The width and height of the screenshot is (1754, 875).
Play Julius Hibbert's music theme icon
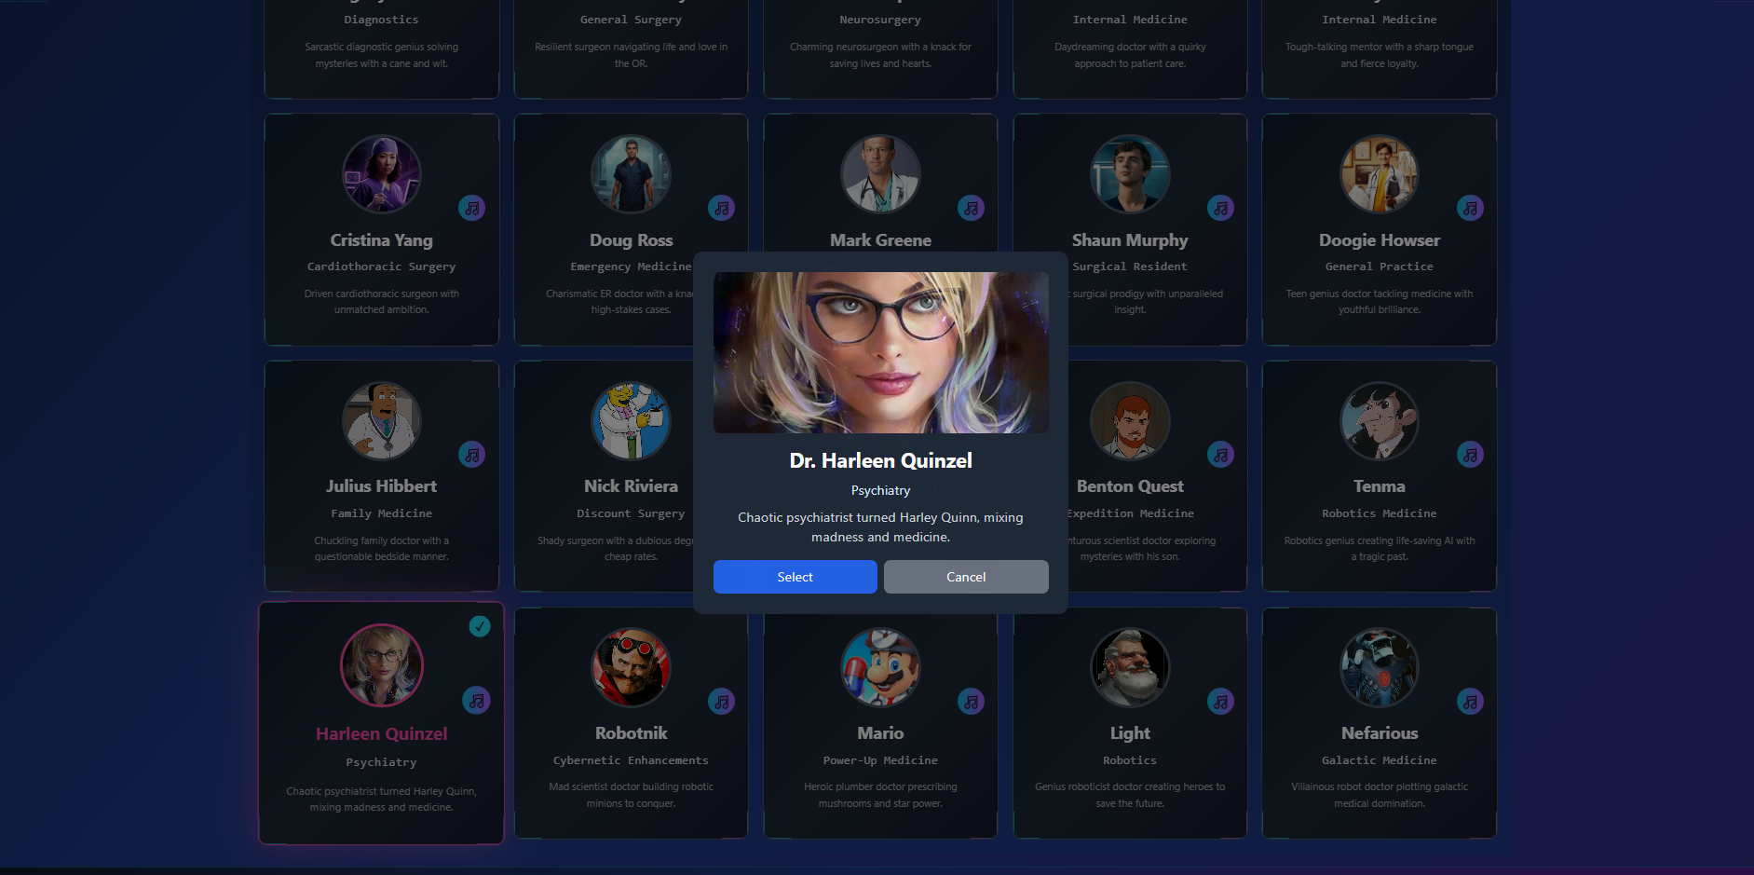coord(472,455)
